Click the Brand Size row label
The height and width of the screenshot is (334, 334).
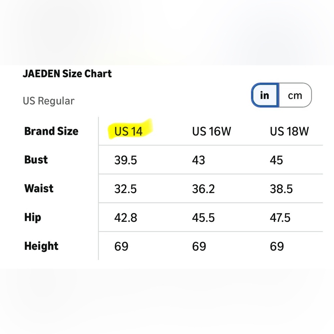click(51, 131)
